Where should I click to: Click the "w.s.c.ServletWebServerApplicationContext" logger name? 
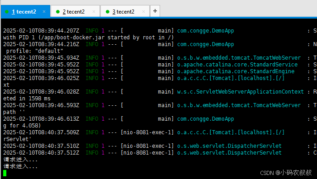pyautogui.click(x=241, y=92)
